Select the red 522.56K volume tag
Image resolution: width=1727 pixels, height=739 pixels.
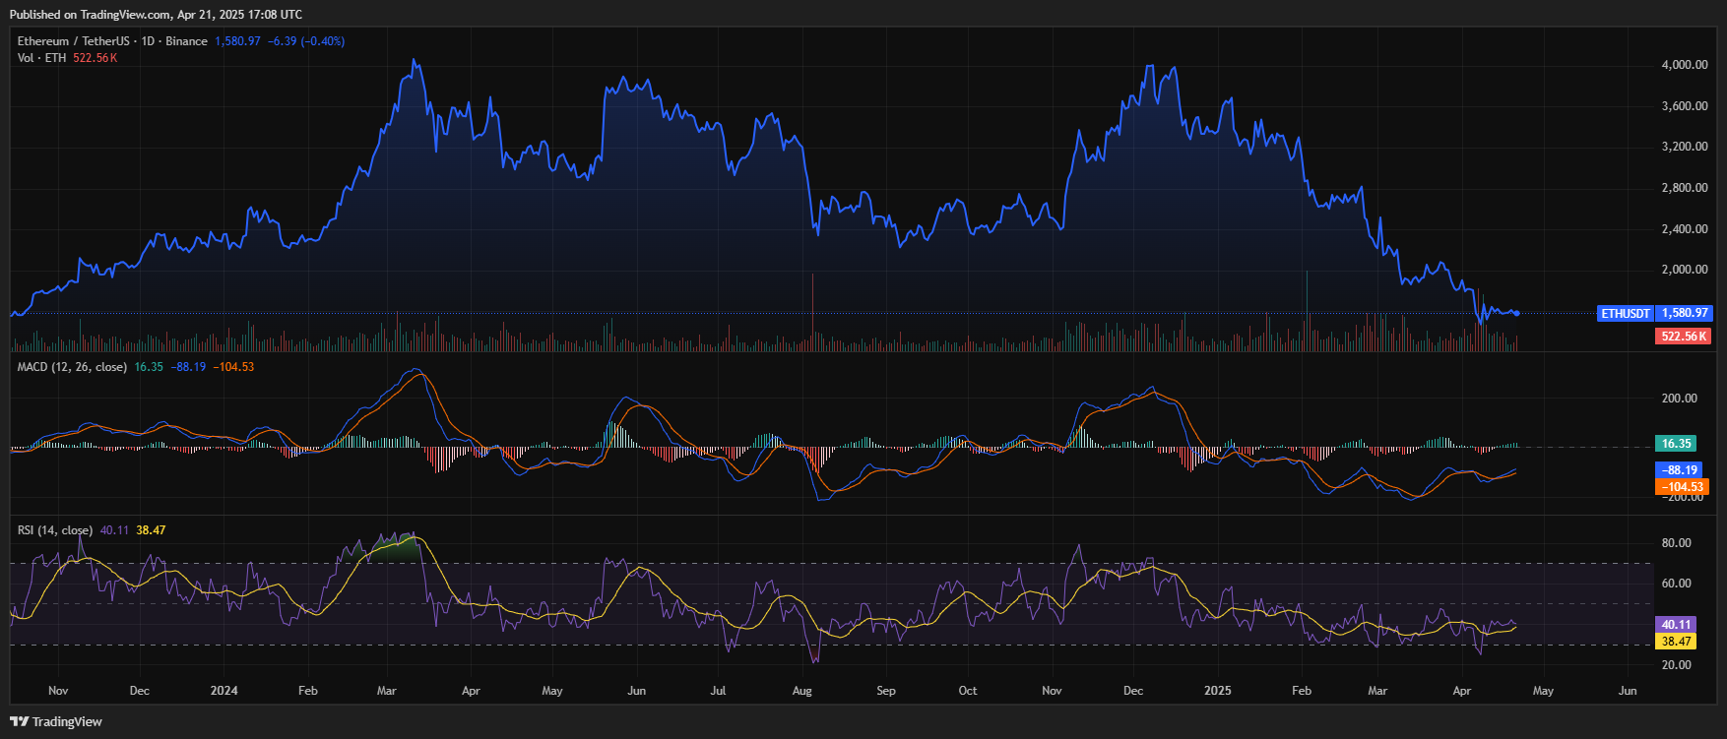click(1684, 337)
